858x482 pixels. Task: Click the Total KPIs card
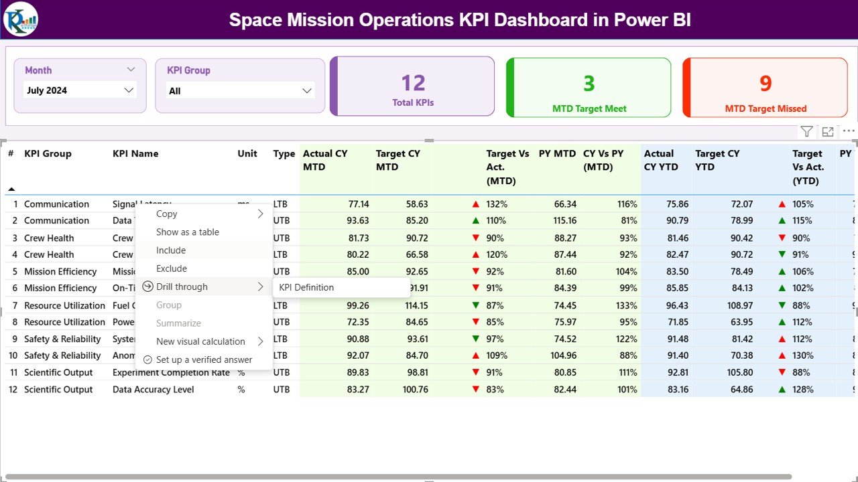(413, 87)
